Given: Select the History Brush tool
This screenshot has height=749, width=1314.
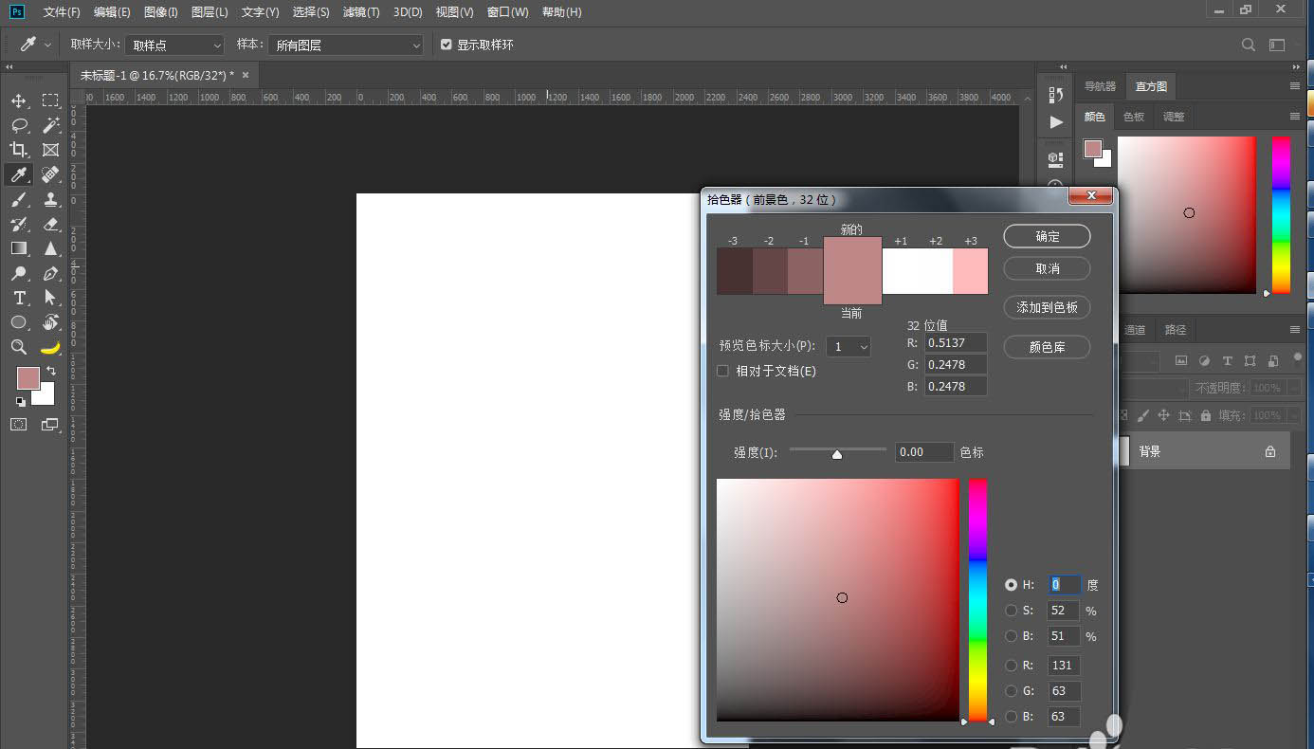Looking at the screenshot, I should pyautogui.click(x=19, y=224).
